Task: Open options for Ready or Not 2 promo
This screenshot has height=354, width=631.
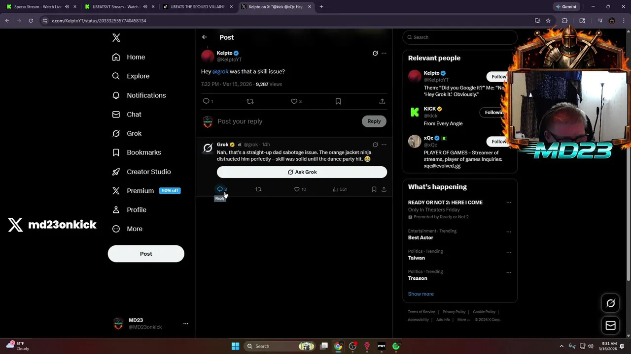Action: pyautogui.click(x=509, y=203)
